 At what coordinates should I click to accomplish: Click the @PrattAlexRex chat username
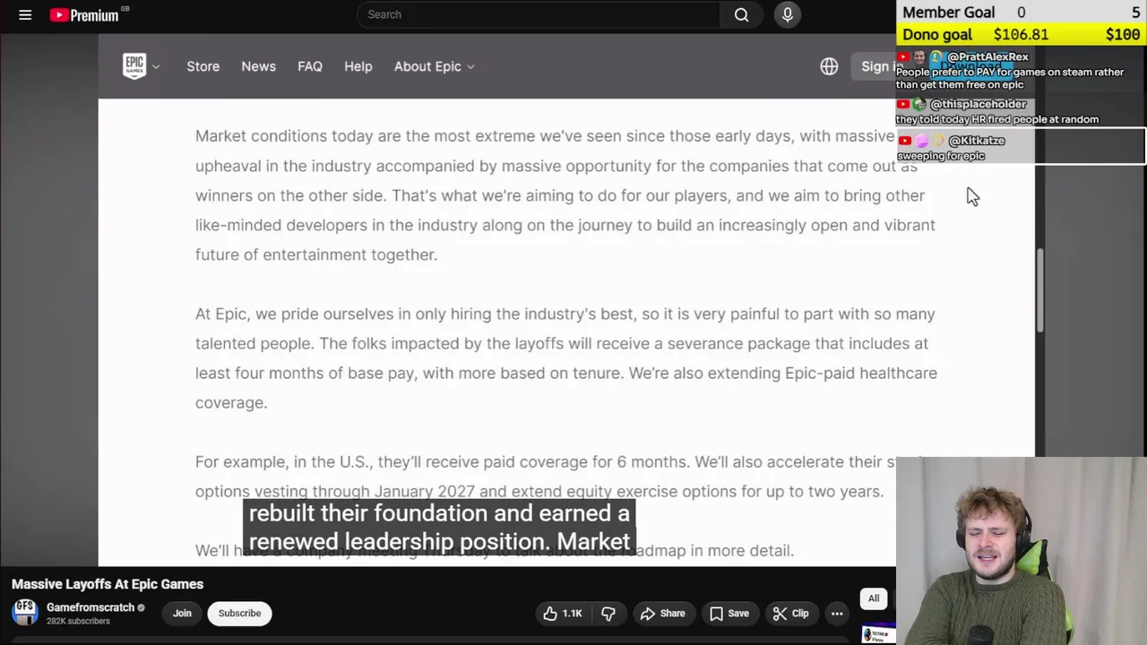tap(987, 56)
